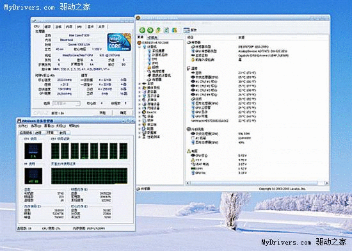Expand DirectX tree node in EVEREST

(140, 112)
